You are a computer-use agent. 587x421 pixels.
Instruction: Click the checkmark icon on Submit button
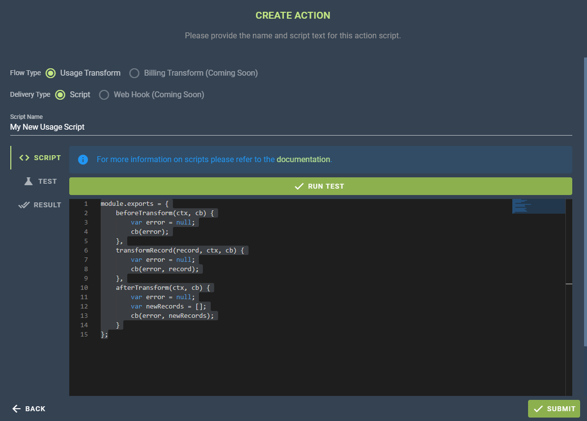point(538,409)
